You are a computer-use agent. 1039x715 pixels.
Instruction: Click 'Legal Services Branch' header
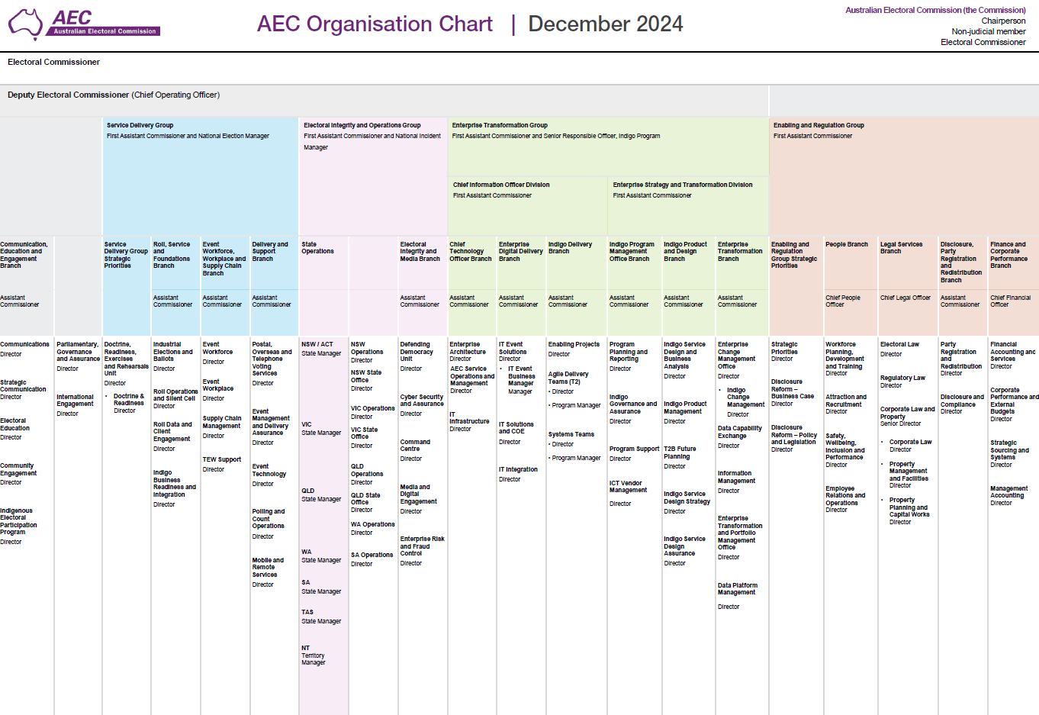[901, 248]
